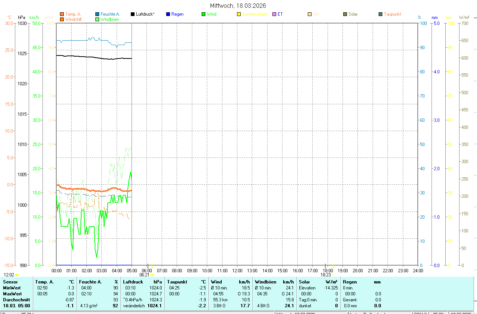Click the orange Temp. A. legend swatch
The width and height of the screenshot is (477, 314).
(x=62, y=14)
